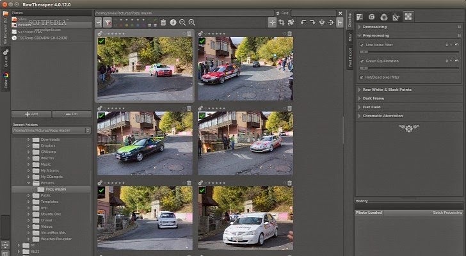
Task: Collapse the Pictures folder in tree
Action: 29,183
